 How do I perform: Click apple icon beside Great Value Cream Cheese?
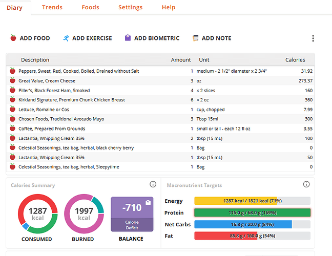click(x=12, y=80)
